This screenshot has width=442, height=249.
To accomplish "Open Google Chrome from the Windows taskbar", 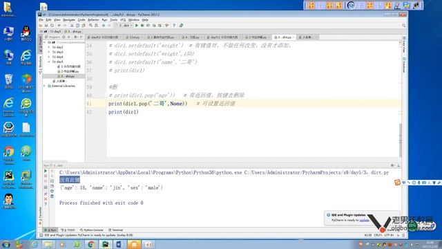I will [91, 244].
